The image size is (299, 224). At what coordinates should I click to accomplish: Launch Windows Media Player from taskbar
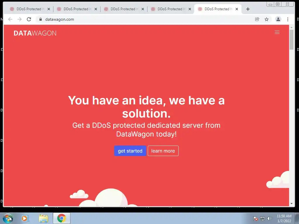pyautogui.click(x=25, y=218)
